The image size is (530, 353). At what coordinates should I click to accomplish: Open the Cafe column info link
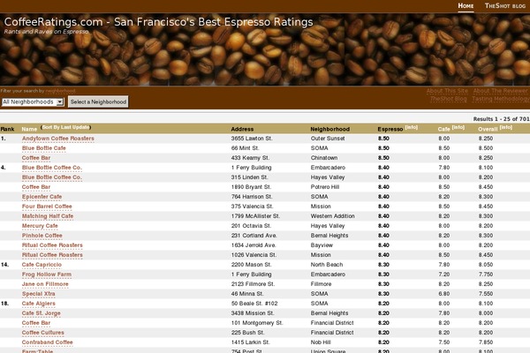[458, 127]
